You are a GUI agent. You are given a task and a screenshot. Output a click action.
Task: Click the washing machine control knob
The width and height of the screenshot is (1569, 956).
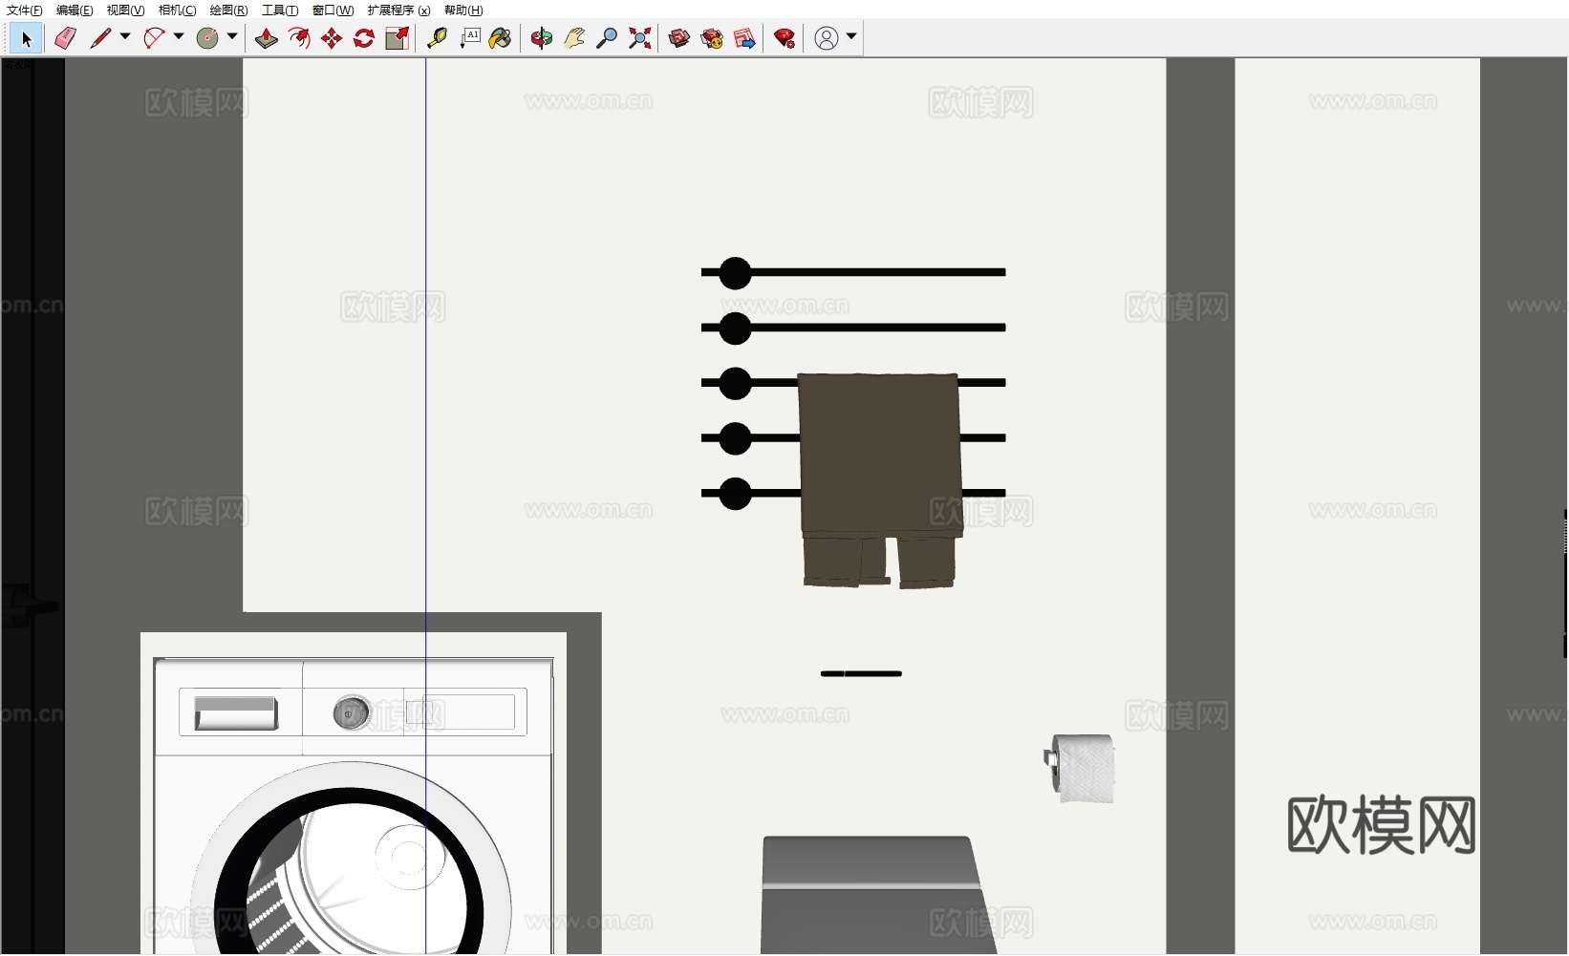pos(351,712)
